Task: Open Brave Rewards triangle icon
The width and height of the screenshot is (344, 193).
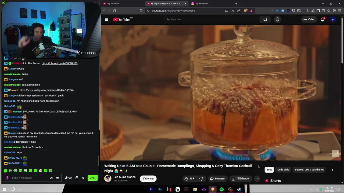Action: (251, 11)
